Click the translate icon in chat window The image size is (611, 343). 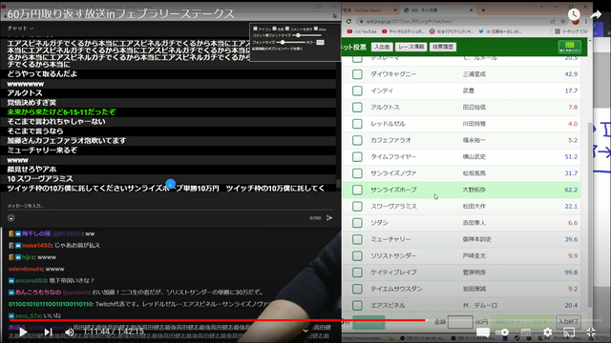pos(335,16)
